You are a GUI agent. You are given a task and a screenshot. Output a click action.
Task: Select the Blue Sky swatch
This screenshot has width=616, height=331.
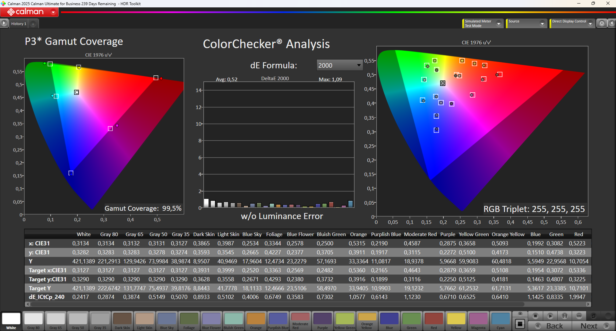[x=167, y=321]
